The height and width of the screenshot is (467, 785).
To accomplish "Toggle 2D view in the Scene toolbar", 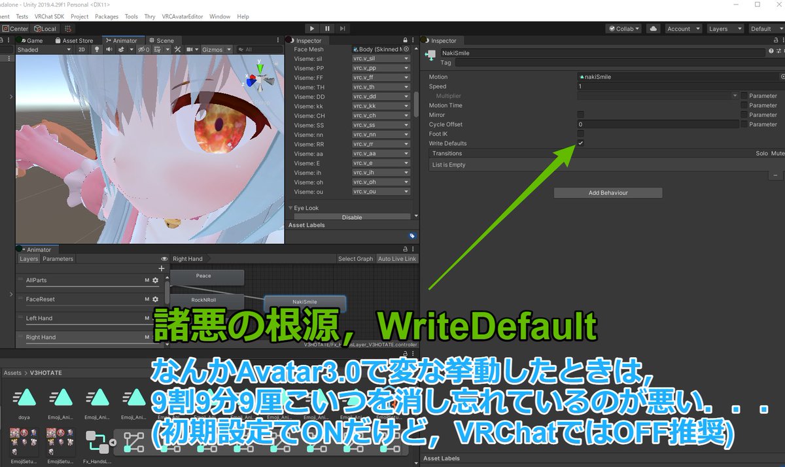I will pos(82,50).
